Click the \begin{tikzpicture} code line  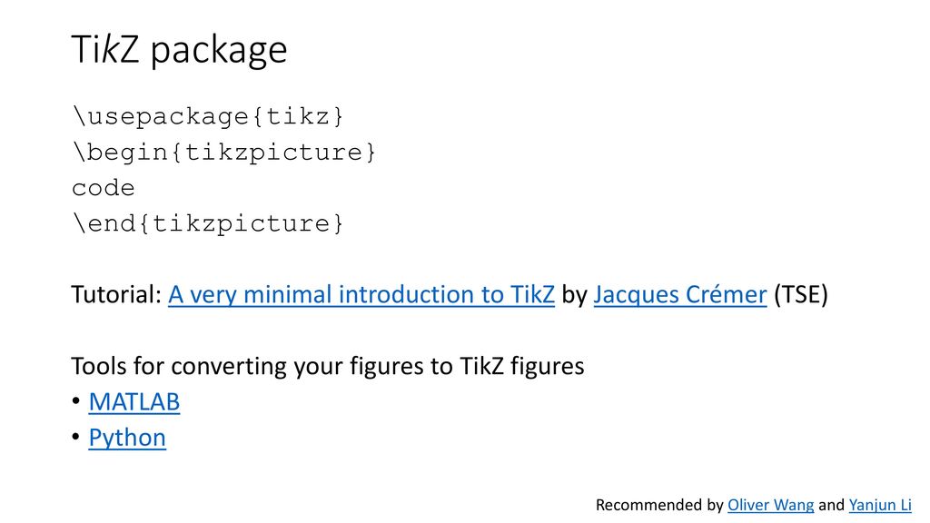tap(223, 153)
